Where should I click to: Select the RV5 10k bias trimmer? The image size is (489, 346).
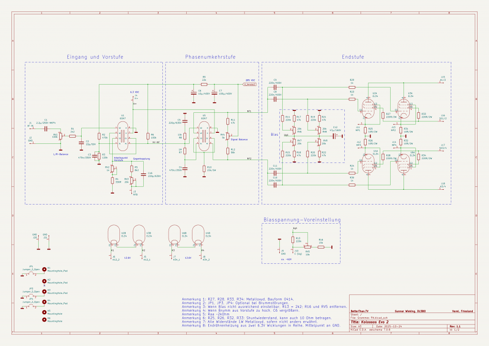[x=308, y=247]
